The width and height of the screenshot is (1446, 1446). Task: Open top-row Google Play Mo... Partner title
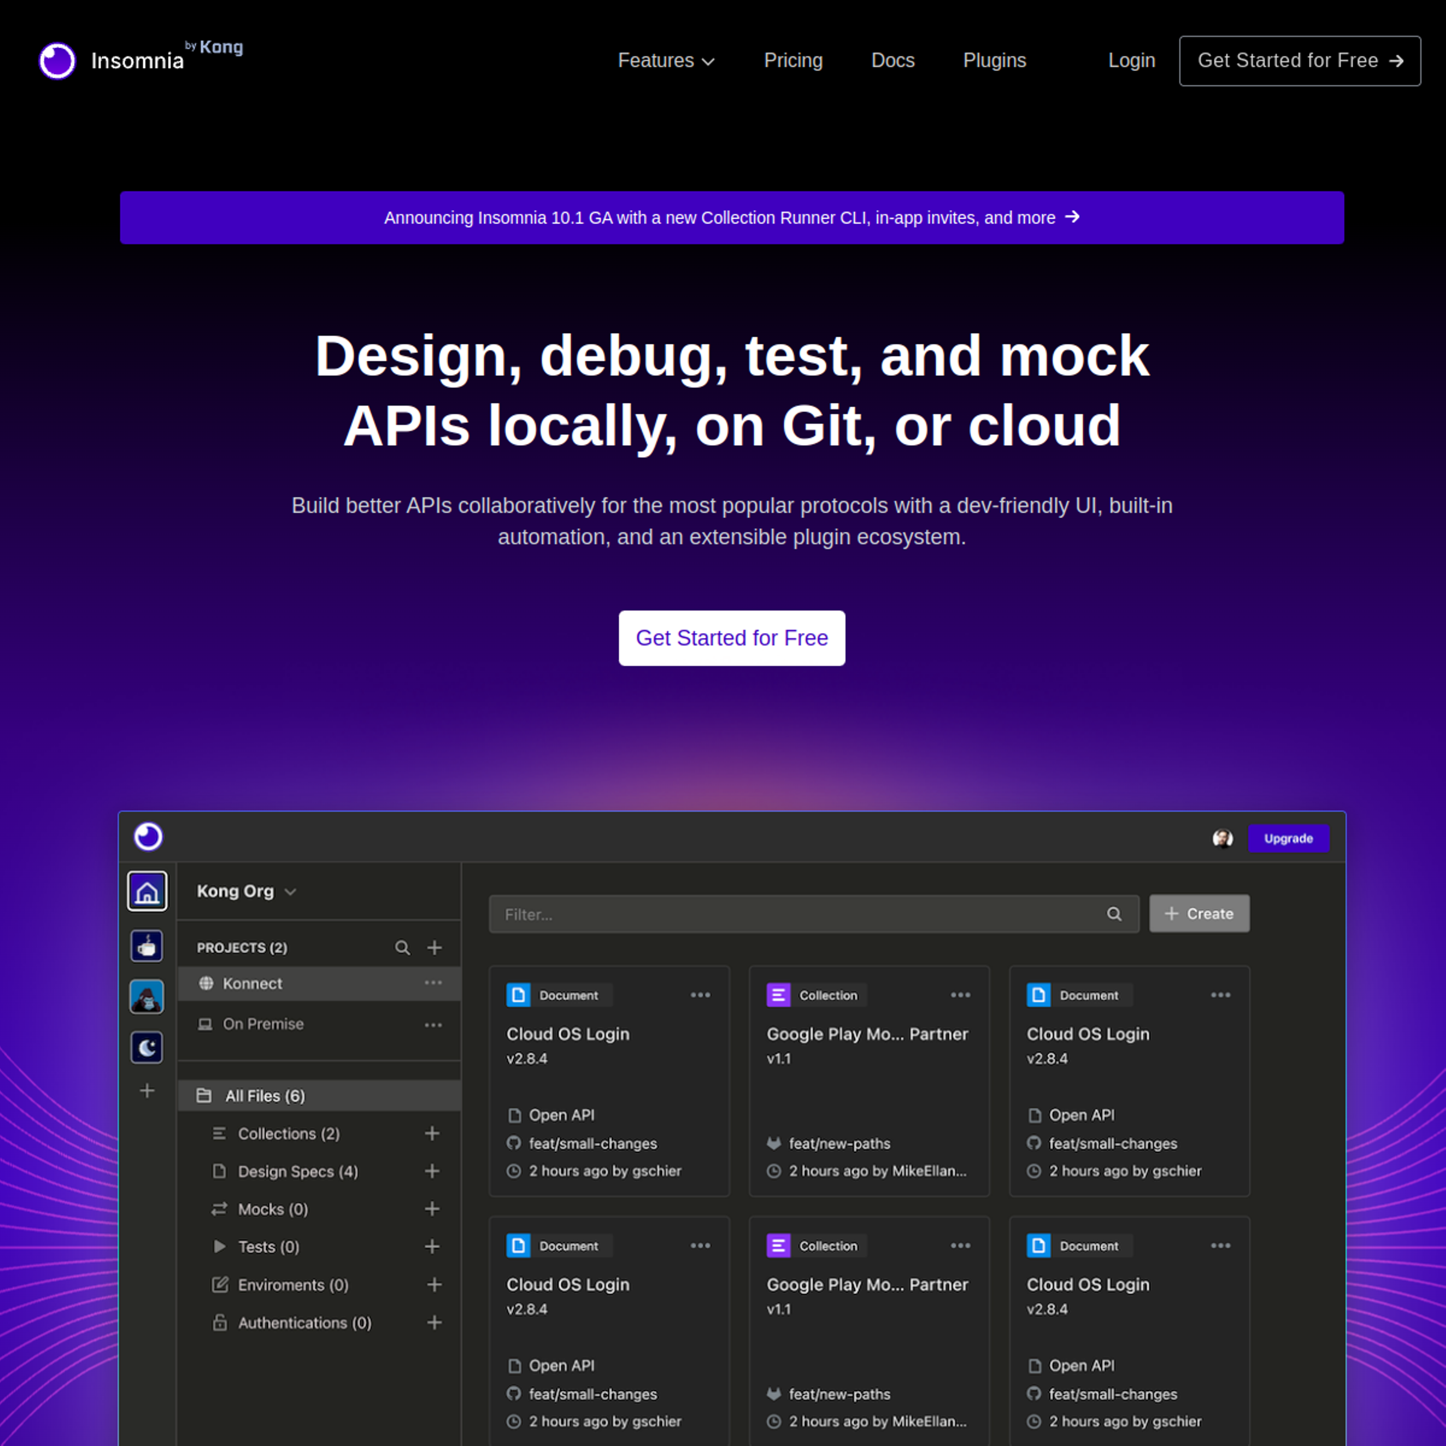point(867,1034)
